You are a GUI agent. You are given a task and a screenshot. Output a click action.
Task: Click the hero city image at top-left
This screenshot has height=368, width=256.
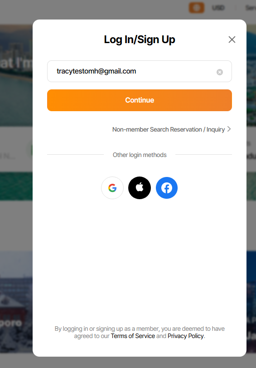point(16,75)
